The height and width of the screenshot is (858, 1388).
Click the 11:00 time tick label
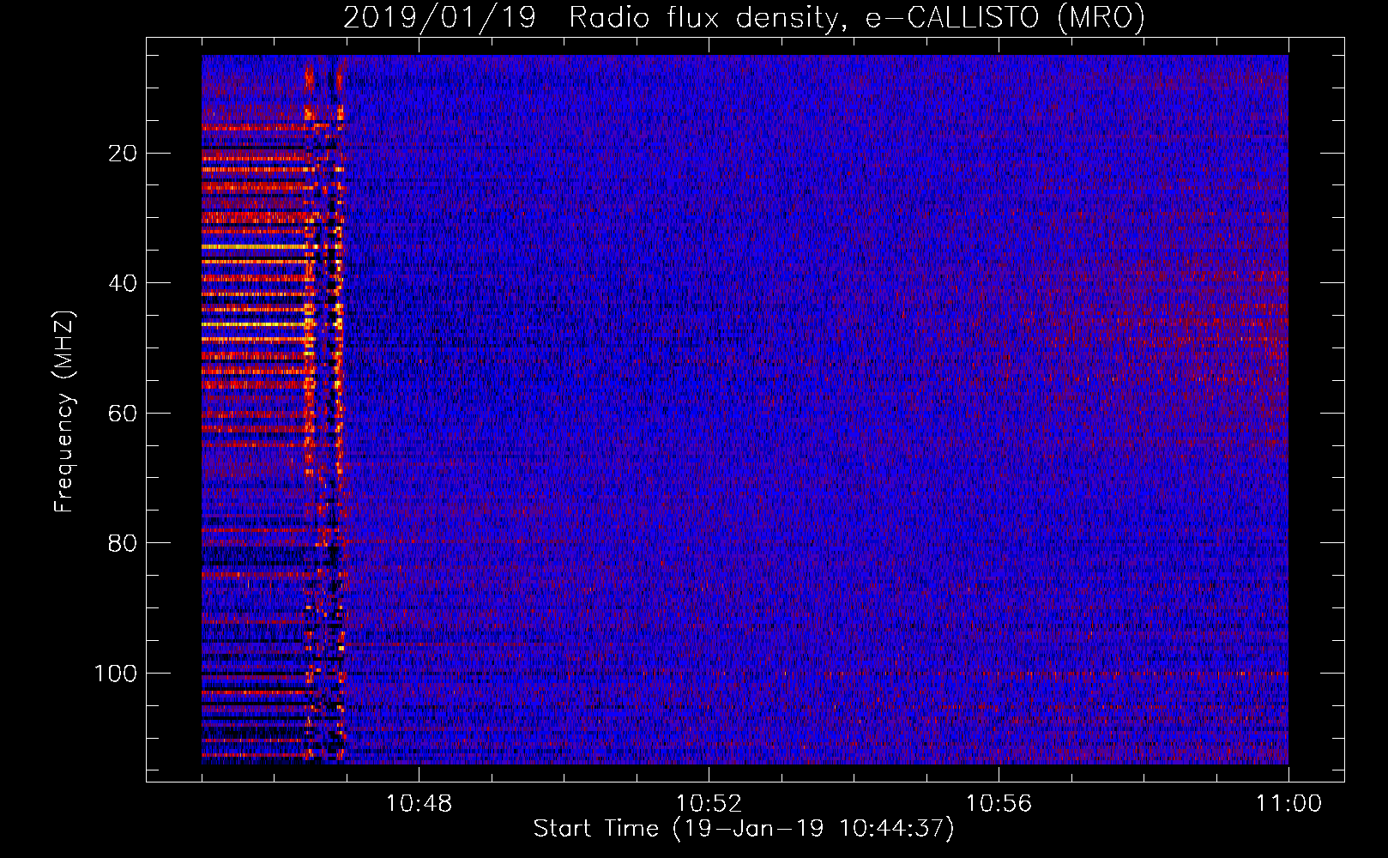[1288, 804]
